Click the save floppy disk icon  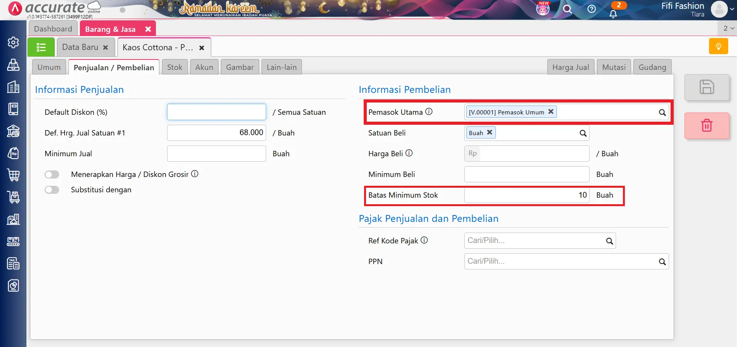click(x=706, y=87)
